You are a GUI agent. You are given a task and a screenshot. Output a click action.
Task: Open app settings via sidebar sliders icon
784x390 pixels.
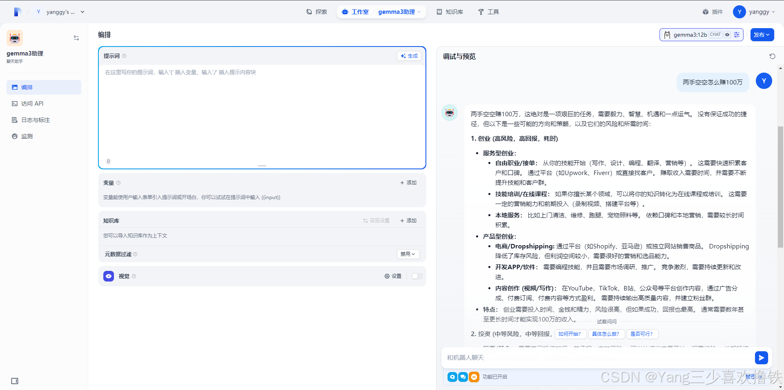[76, 38]
